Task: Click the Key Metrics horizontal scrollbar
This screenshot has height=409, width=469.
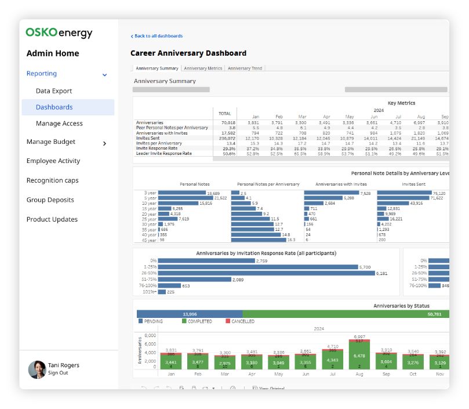Action: click(331, 159)
